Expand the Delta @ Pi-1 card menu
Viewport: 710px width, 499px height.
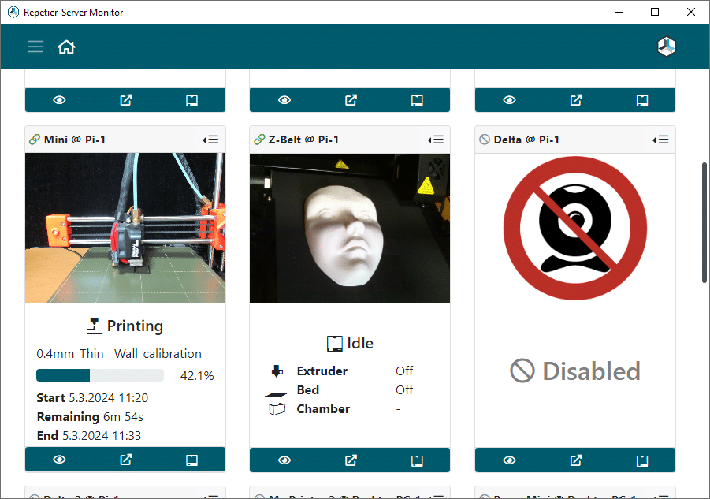[x=660, y=140]
